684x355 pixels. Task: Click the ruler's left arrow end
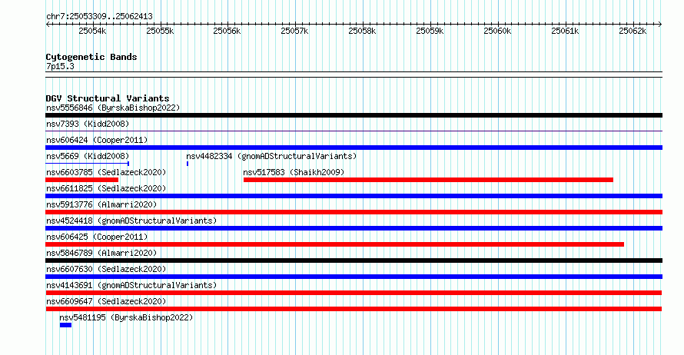[48, 24]
